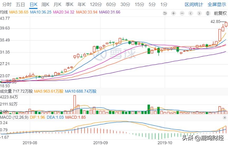Switch to the 周K weekly chart tab
The image size is (228, 145).
(x=45, y=4)
